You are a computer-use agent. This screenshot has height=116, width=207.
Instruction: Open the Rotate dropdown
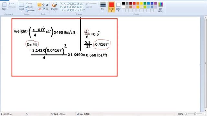pyautogui.click(x=31, y=10)
